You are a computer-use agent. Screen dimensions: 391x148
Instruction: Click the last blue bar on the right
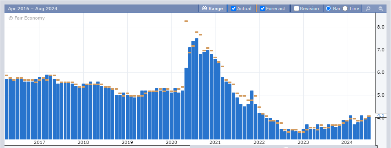coord(369,128)
